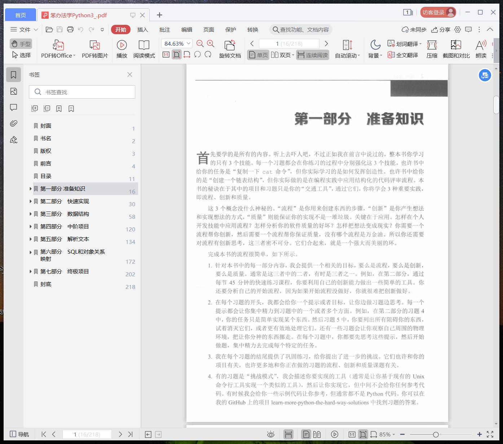This screenshot has width=503, height=444.
Task: Open 自动滚动 auto scroll dropdown
Action: point(348,49)
